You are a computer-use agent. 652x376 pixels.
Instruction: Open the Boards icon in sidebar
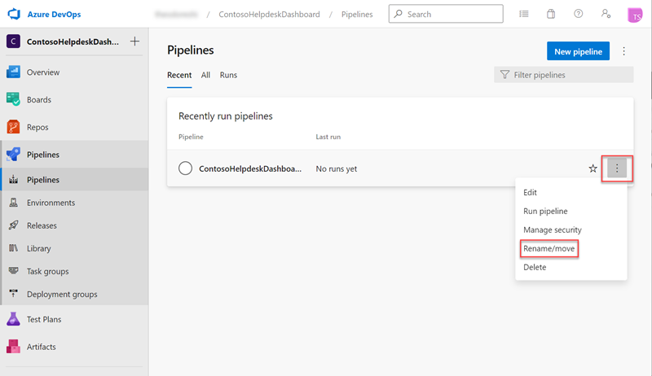pyautogui.click(x=13, y=99)
